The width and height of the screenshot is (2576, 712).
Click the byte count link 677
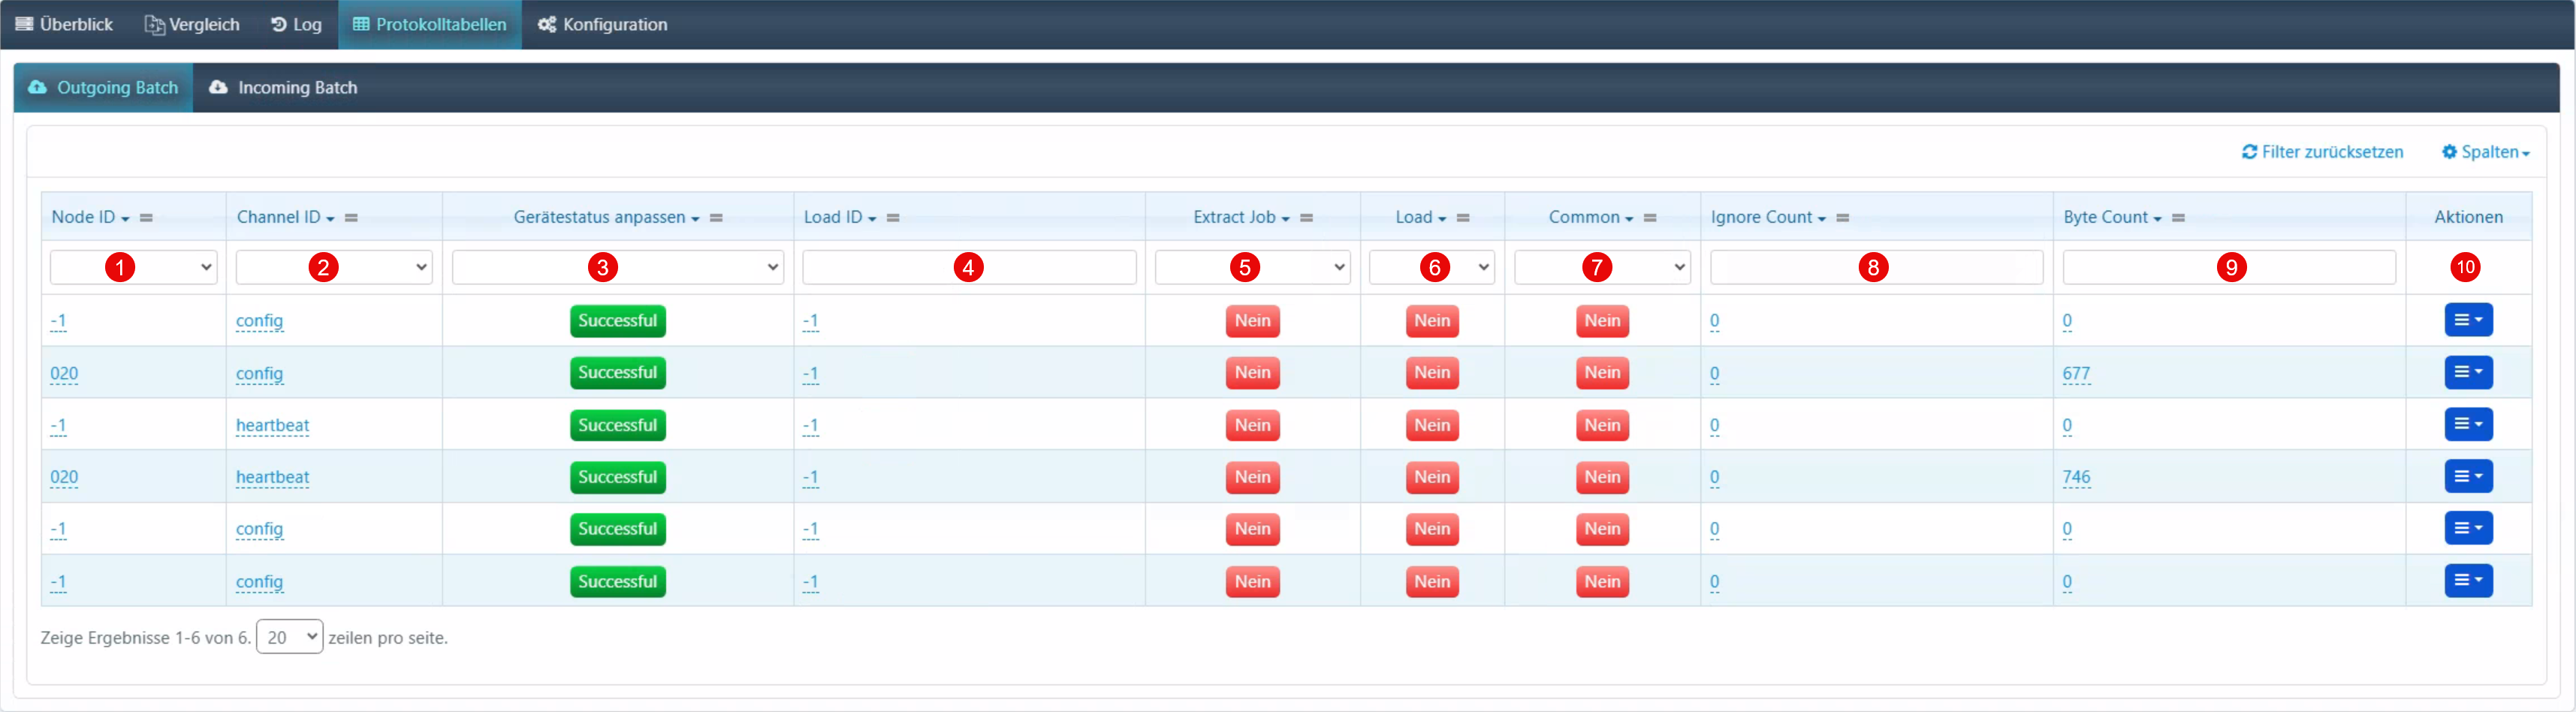[x=2075, y=374]
